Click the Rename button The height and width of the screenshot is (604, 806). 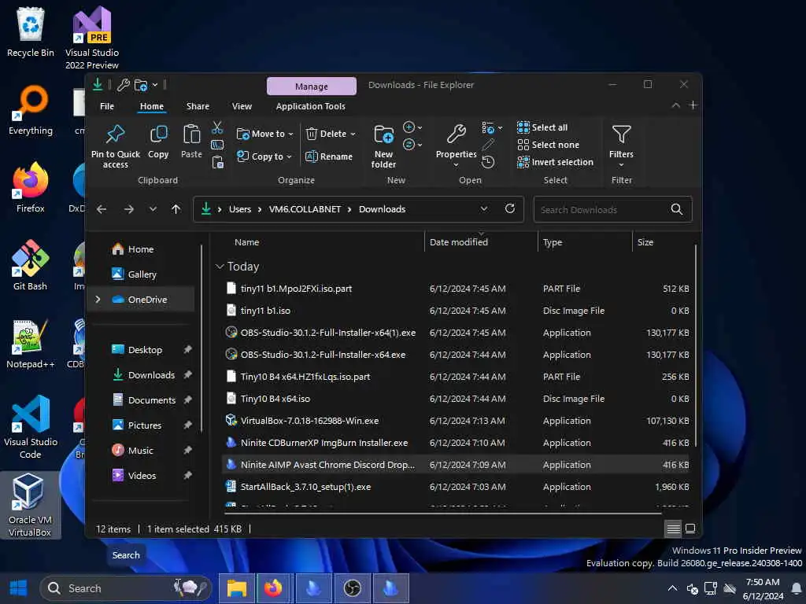tap(329, 157)
